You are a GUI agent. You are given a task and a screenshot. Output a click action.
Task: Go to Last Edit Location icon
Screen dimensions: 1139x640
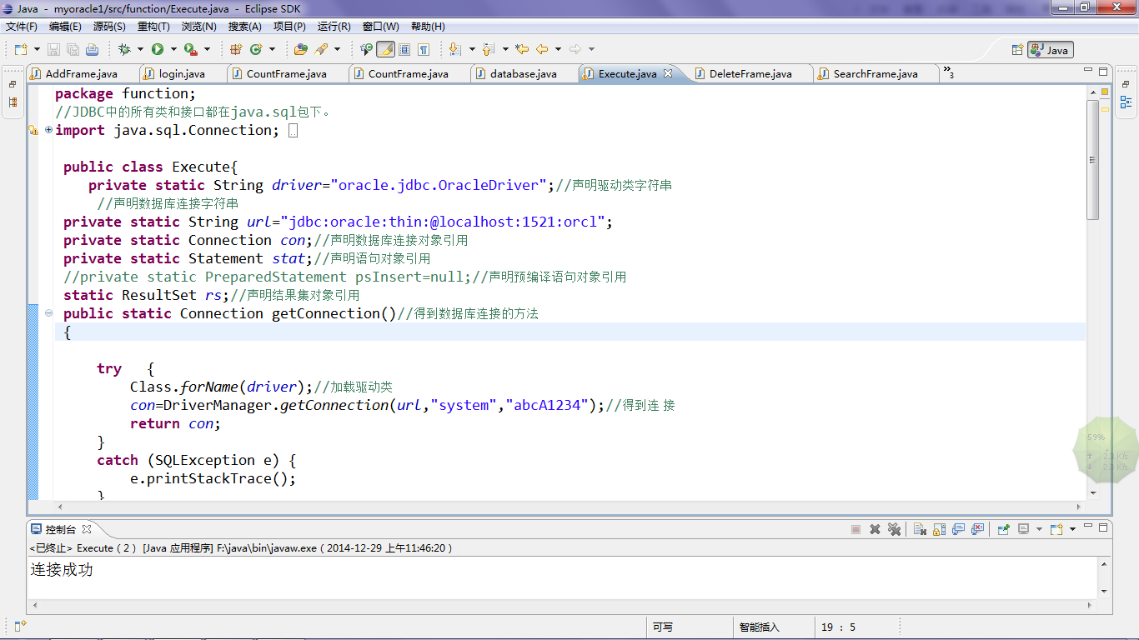coord(522,49)
